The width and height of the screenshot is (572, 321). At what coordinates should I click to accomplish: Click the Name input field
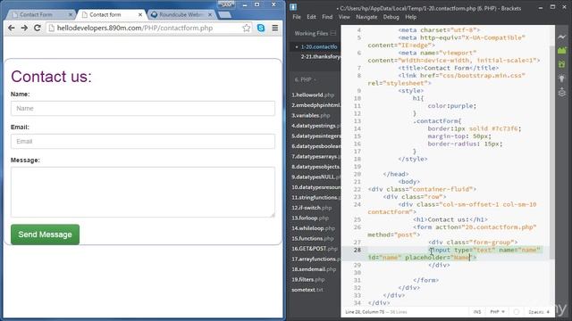click(143, 109)
